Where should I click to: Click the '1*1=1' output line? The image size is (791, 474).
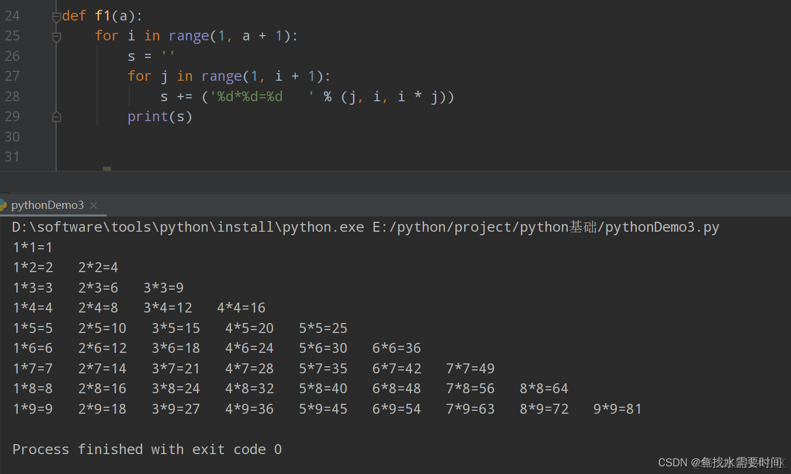pos(33,248)
